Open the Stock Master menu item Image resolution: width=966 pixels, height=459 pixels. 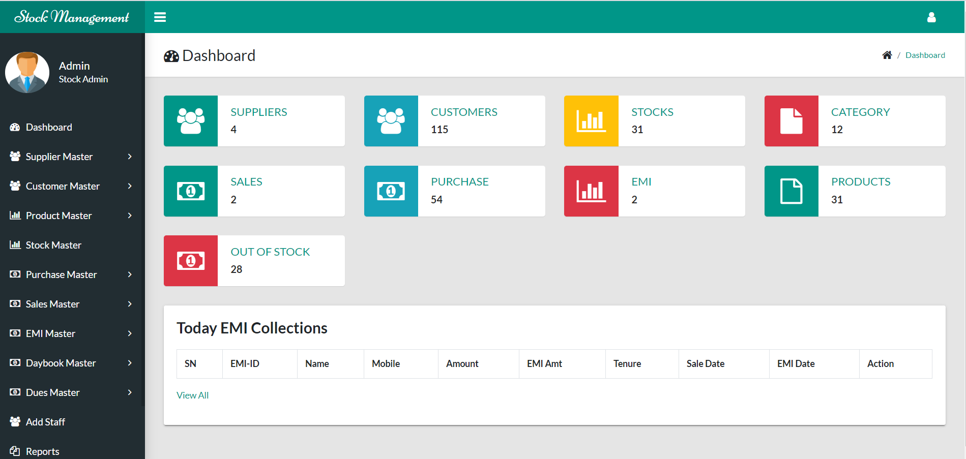[53, 245]
